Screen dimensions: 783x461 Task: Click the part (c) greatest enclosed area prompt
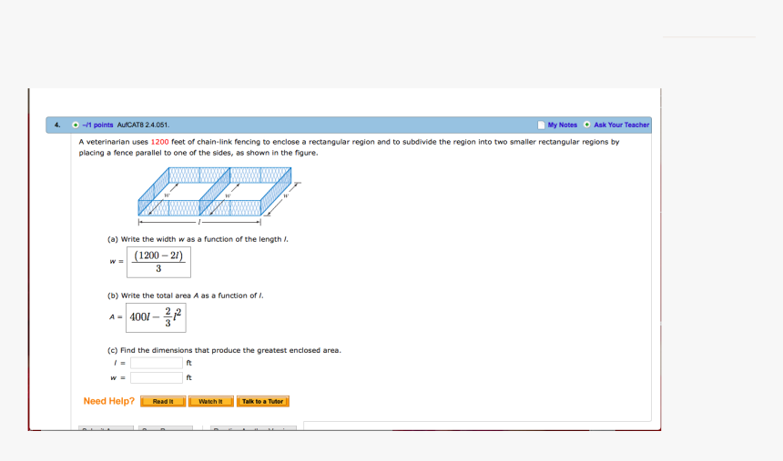click(x=224, y=350)
